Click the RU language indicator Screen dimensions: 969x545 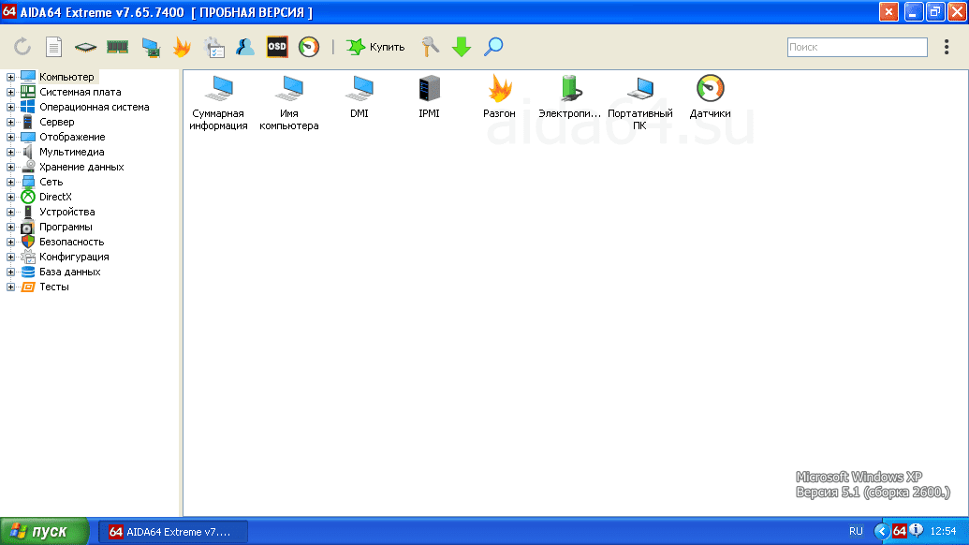tap(856, 531)
